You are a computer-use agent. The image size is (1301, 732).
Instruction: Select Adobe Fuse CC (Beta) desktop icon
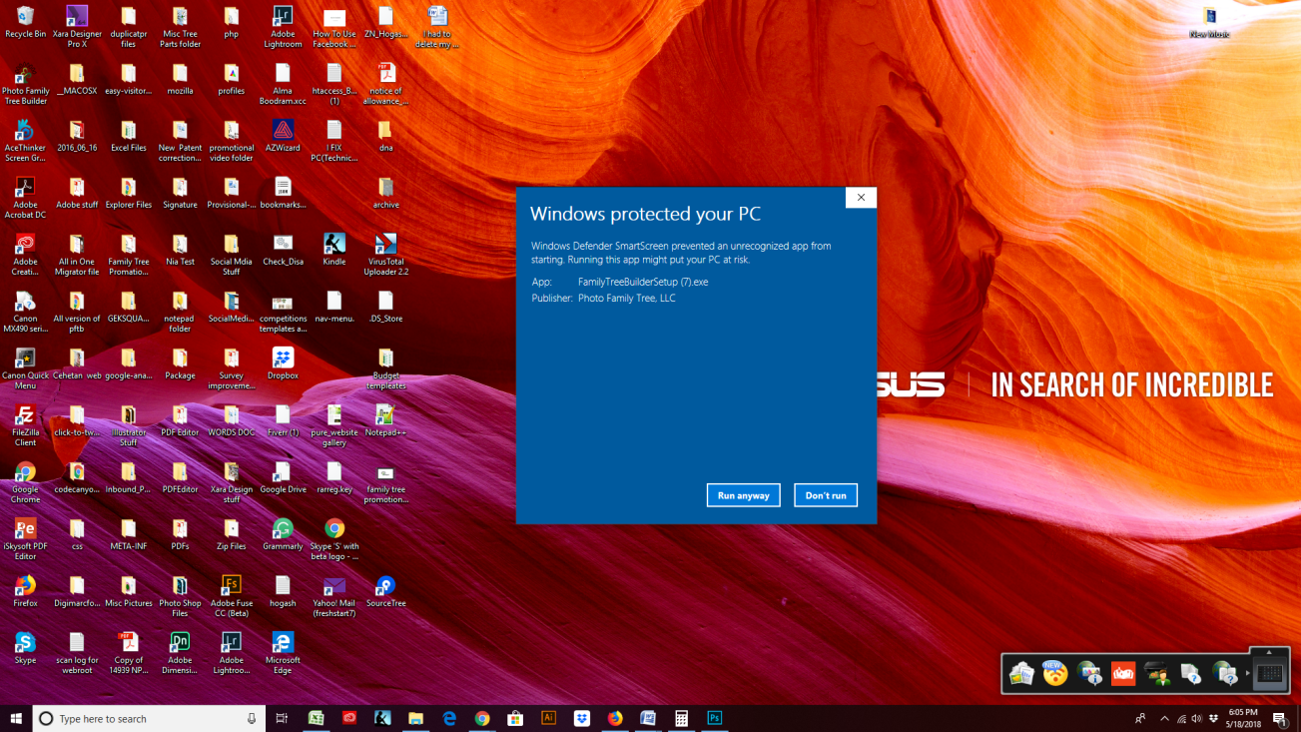tap(232, 596)
